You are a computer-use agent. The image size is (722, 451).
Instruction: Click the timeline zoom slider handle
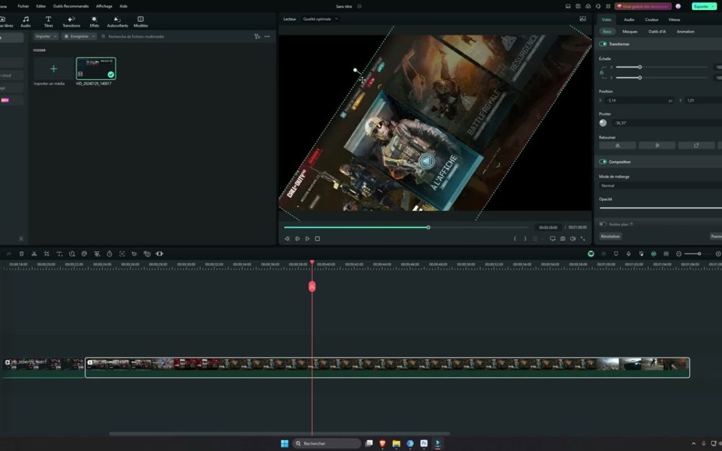699,254
